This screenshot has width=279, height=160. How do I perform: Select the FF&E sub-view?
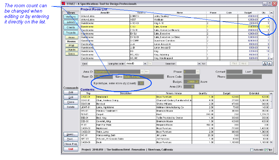tap(71, 46)
